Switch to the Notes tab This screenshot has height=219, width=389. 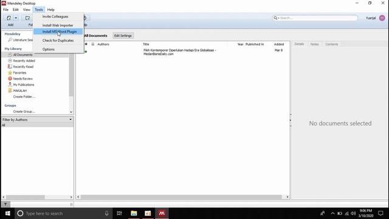click(x=314, y=44)
